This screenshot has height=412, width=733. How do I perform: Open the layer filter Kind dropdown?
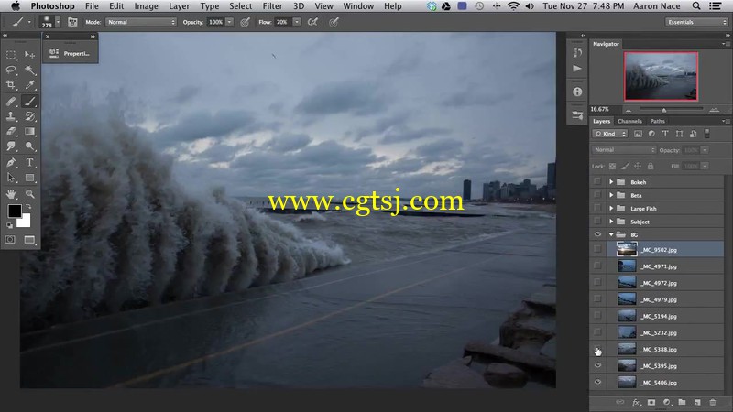(x=610, y=134)
